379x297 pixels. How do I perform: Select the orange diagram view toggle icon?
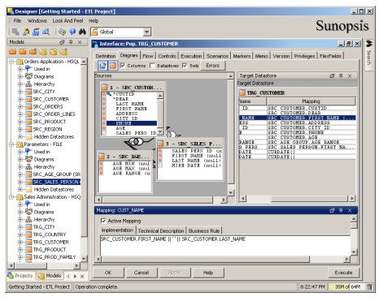(113, 66)
